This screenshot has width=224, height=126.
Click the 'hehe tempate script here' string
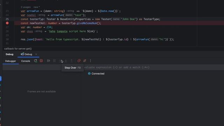pyautogui.click(x=68, y=31)
